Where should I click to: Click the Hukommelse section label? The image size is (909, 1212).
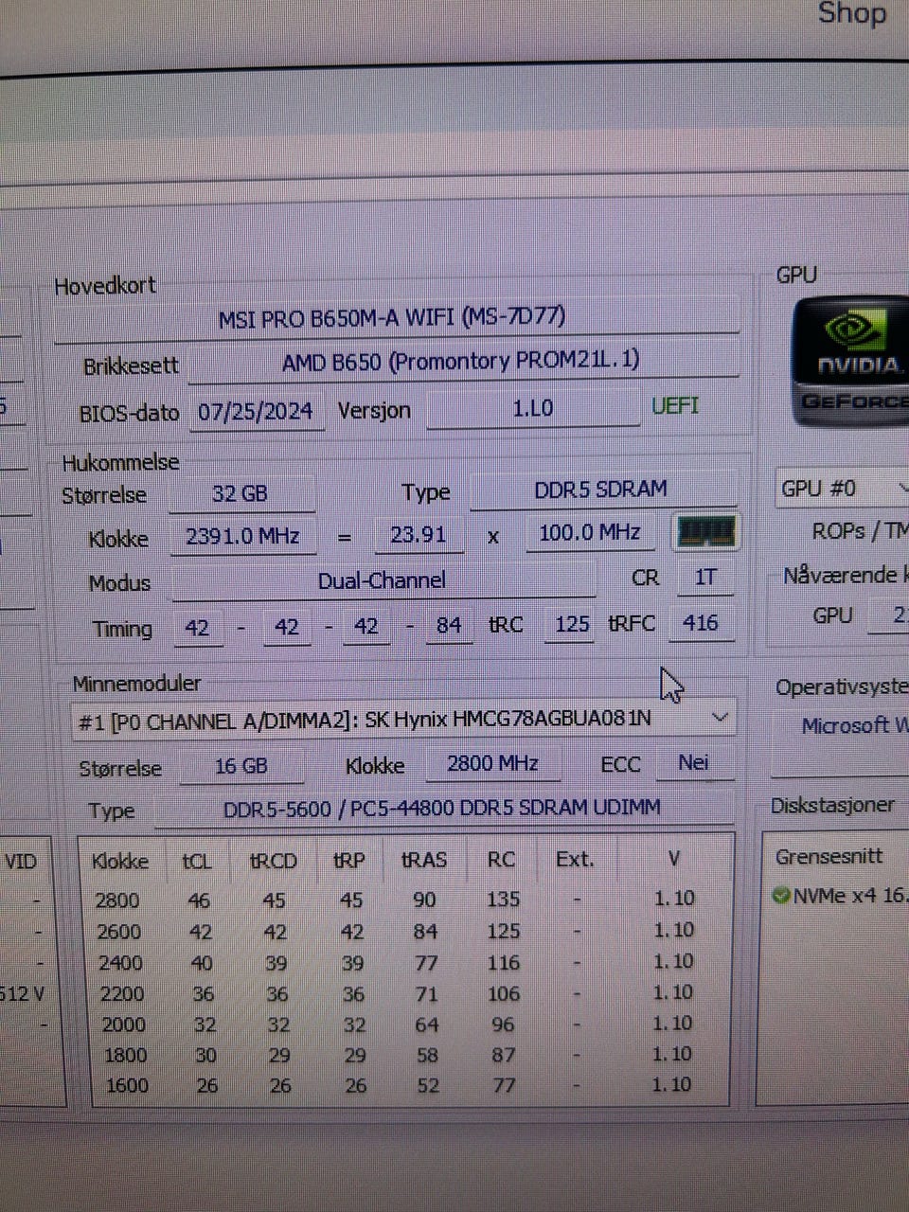pyautogui.click(x=120, y=462)
